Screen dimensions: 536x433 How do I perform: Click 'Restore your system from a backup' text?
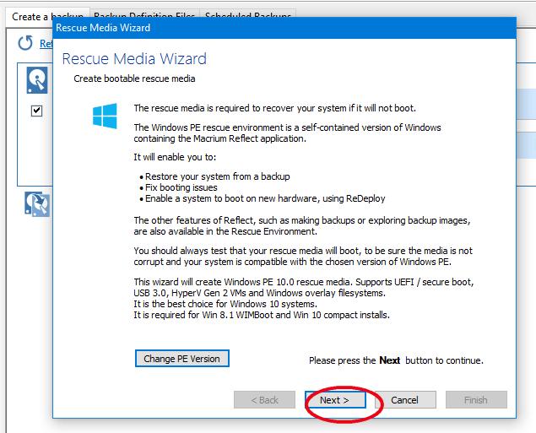tap(218, 176)
